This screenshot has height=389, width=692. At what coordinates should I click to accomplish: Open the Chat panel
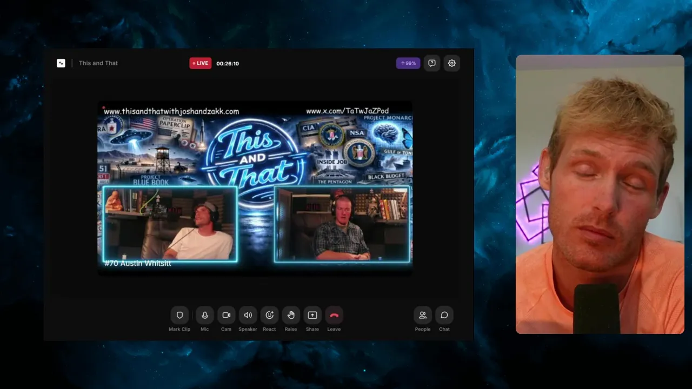[444, 315]
